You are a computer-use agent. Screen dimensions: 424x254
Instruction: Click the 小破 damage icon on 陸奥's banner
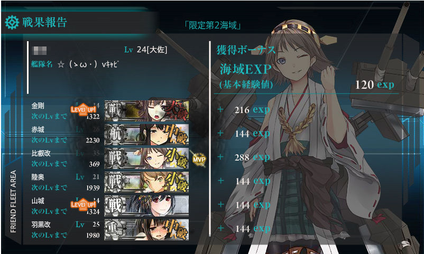177,182
